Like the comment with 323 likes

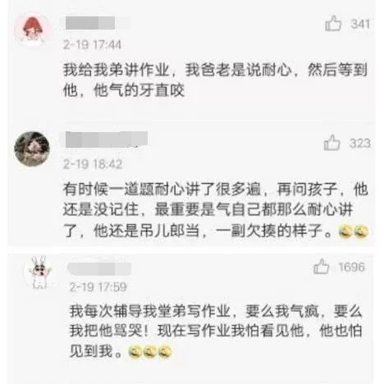(x=332, y=143)
